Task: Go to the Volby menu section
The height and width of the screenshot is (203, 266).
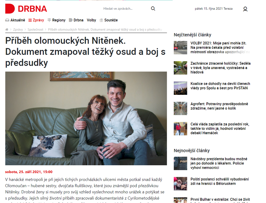Action: coord(91,20)
